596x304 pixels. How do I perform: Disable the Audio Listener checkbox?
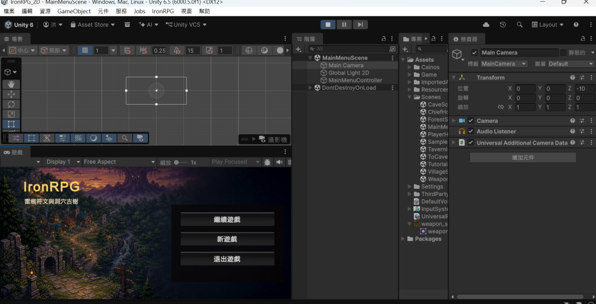pyautogui.click(x=470, y=131)
